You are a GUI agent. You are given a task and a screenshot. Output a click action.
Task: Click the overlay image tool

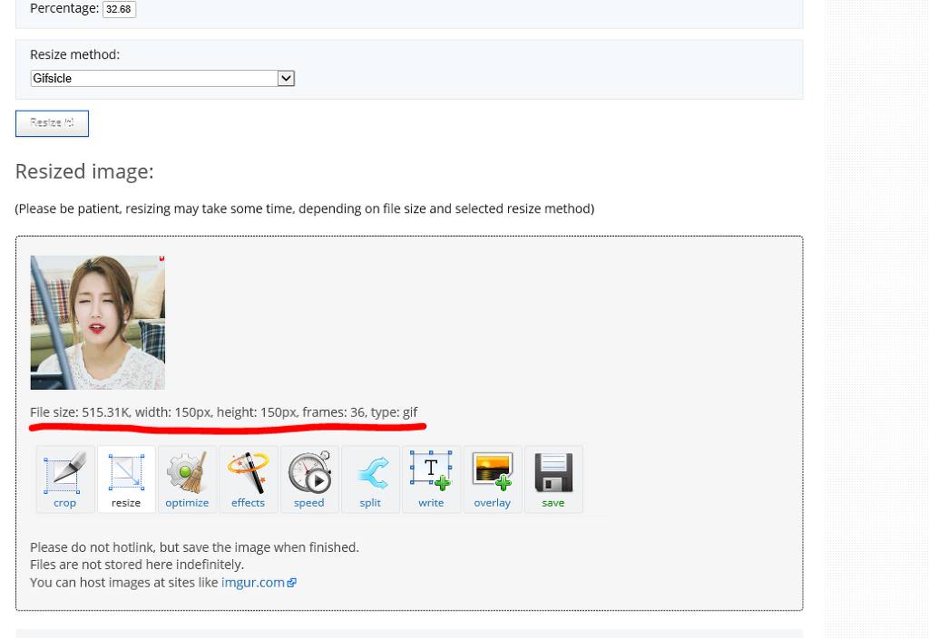(x=493, y=478)
